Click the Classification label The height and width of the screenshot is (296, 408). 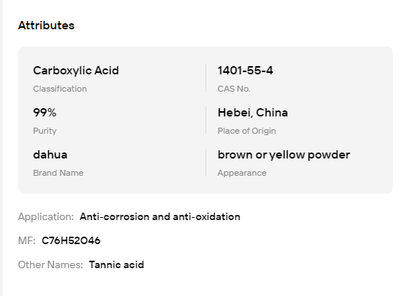click(x=60, y=89)
